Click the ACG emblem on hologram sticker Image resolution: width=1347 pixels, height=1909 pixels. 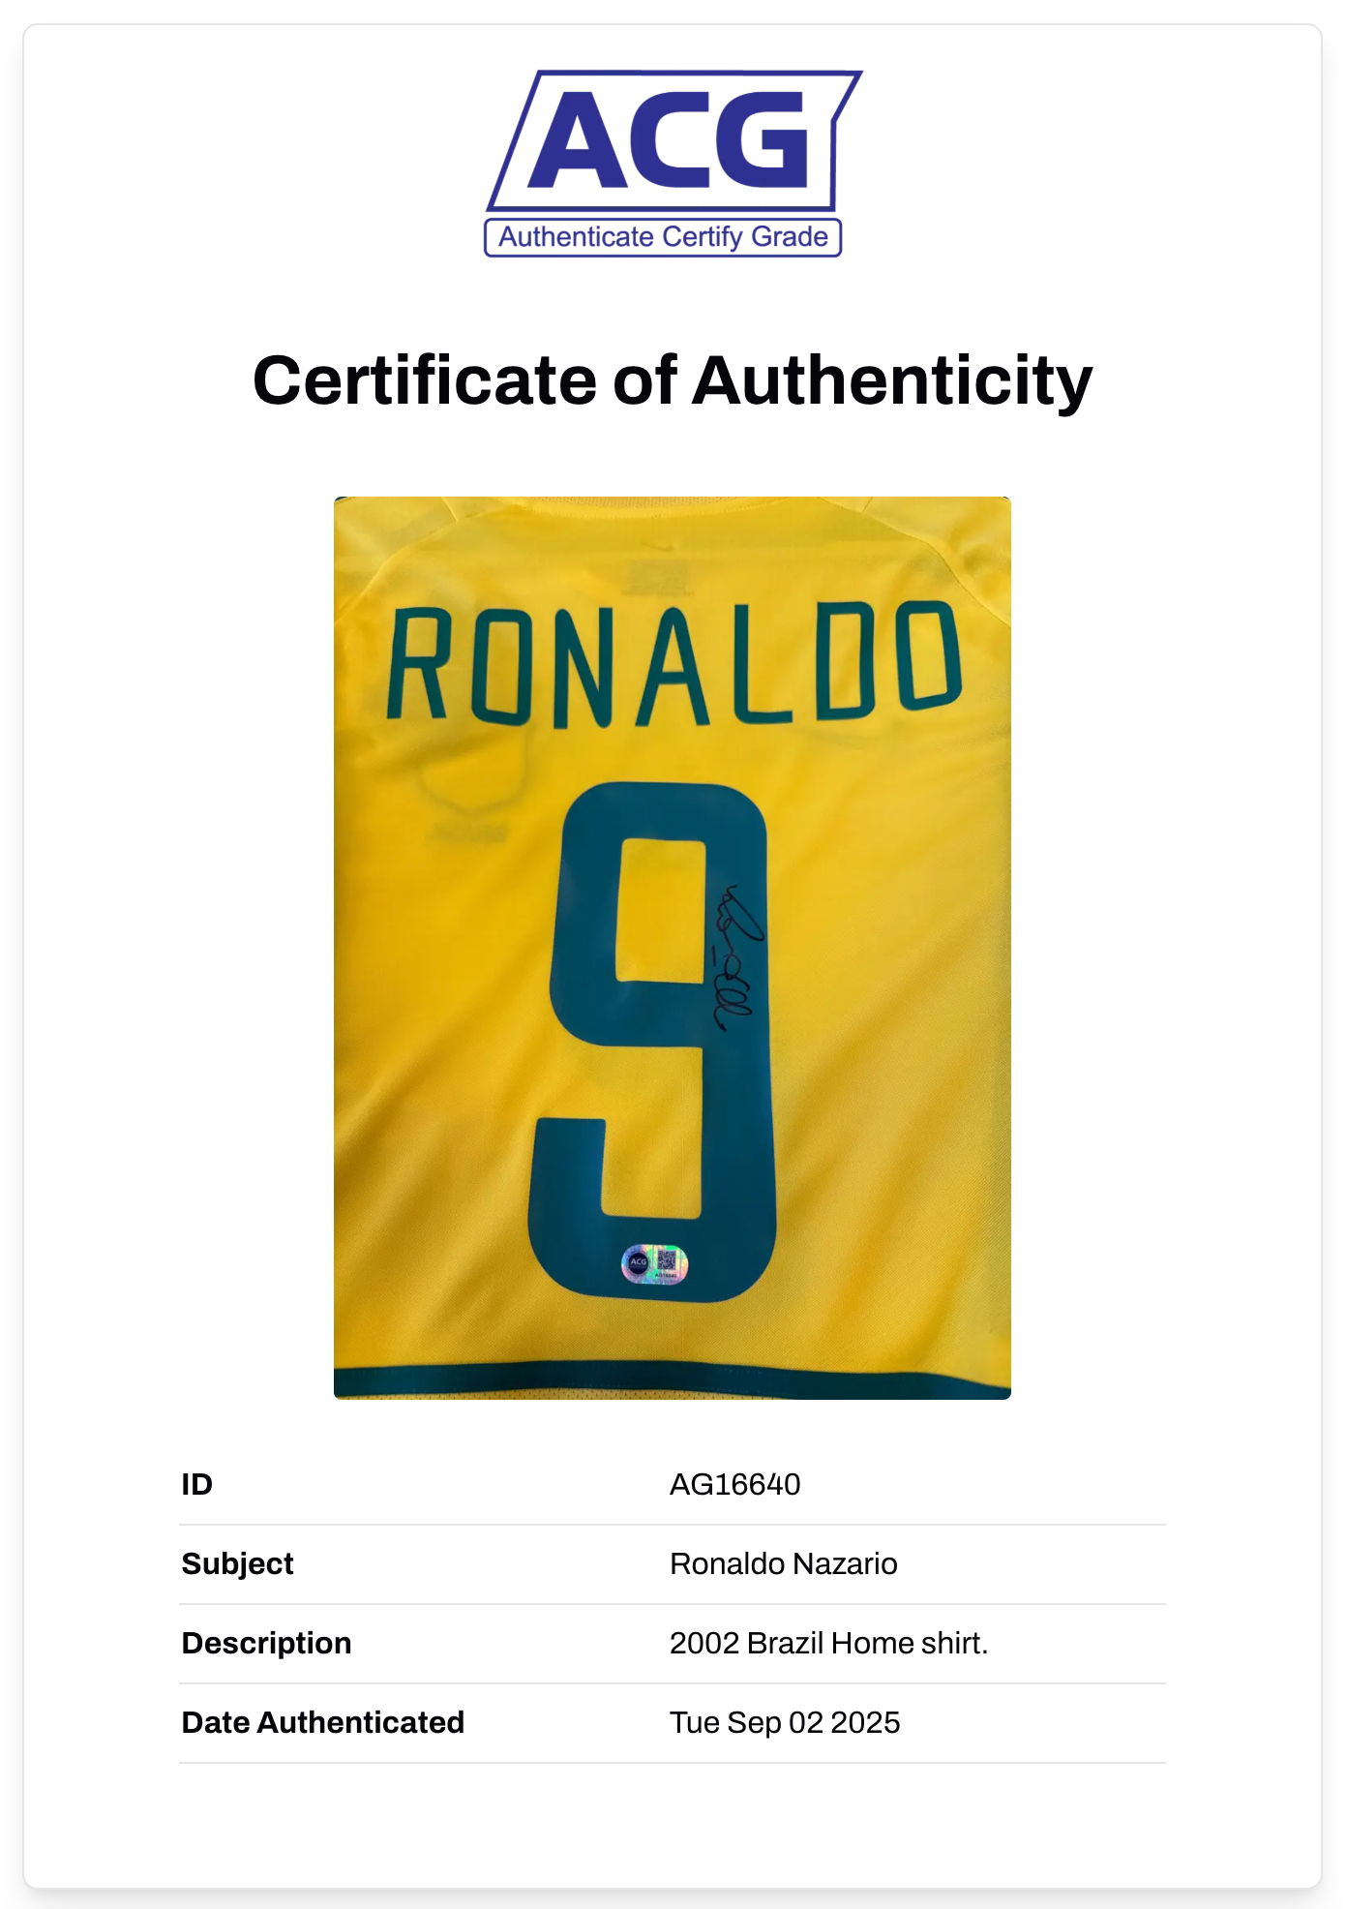tap(638, 1262)
